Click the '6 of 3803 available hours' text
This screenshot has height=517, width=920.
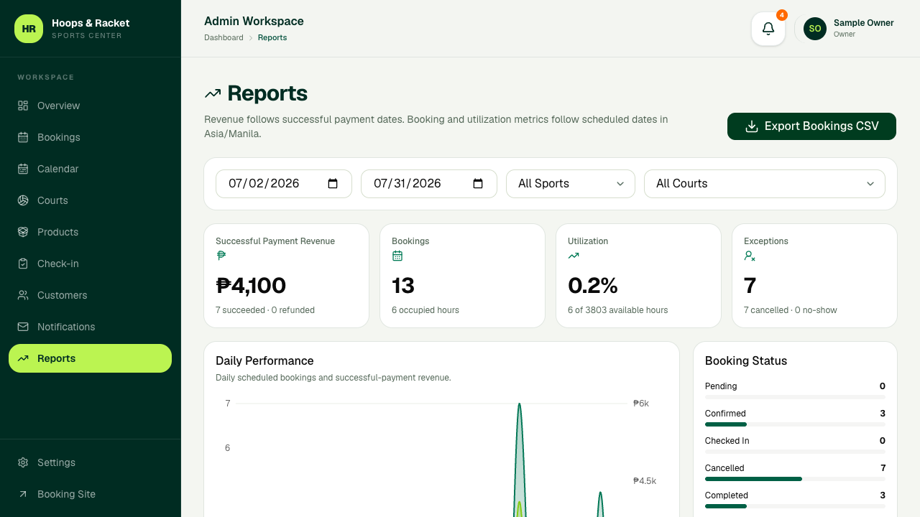click(x=618, y=310)
